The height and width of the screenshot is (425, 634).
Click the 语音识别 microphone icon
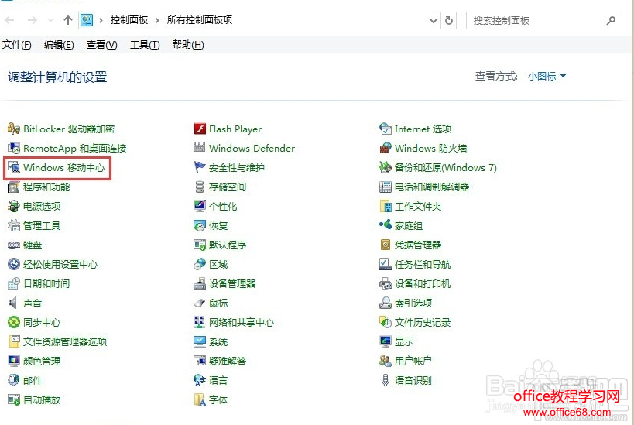click(386, 380)
